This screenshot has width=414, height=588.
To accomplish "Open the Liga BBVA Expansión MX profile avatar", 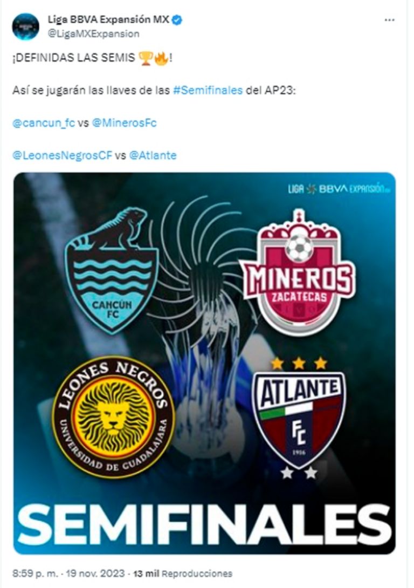I will (x=25, y=26).
